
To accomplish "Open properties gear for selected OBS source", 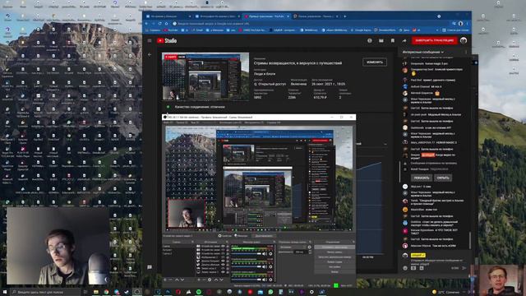I will coord(210,280).
